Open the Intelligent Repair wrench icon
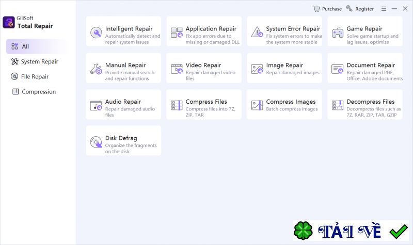This screenshot has height=245, width=413. pos(96,33)
